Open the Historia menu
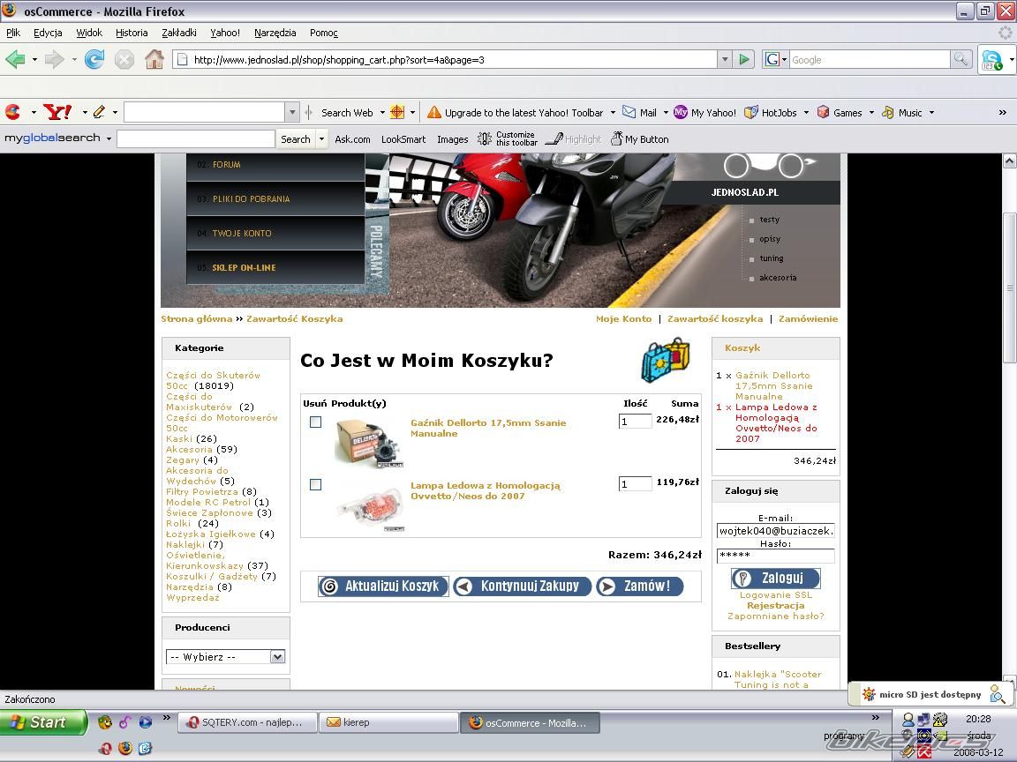 click(132, 33)
